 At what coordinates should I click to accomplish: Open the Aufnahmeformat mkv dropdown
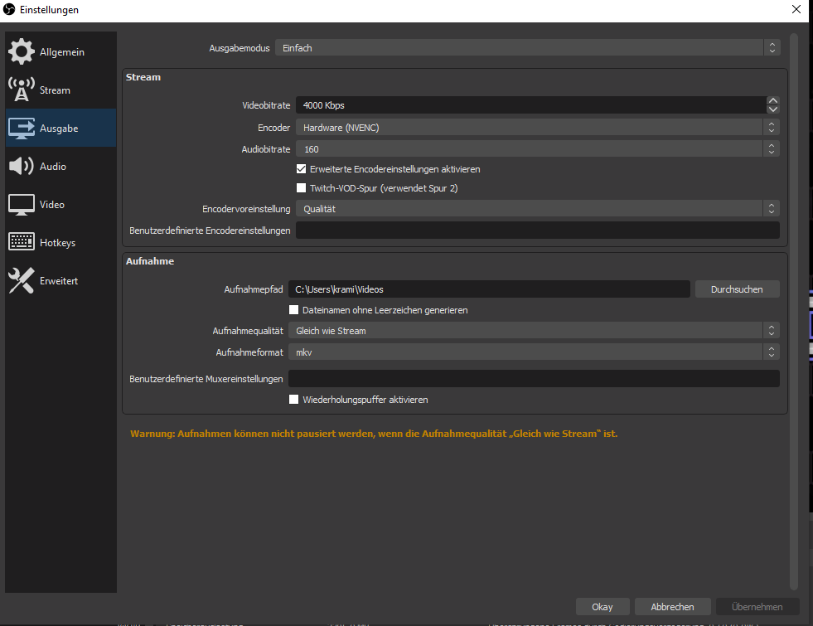point(534,352)
